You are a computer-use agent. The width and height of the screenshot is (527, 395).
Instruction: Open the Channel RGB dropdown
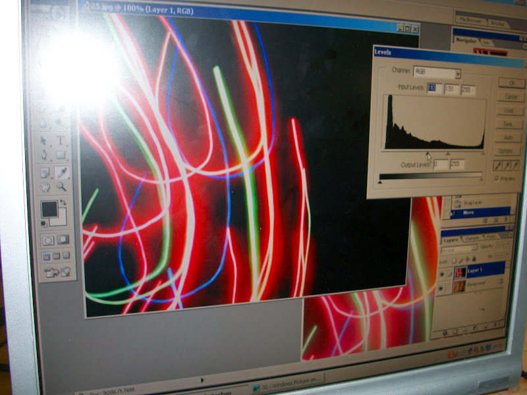tap(437, 72)
